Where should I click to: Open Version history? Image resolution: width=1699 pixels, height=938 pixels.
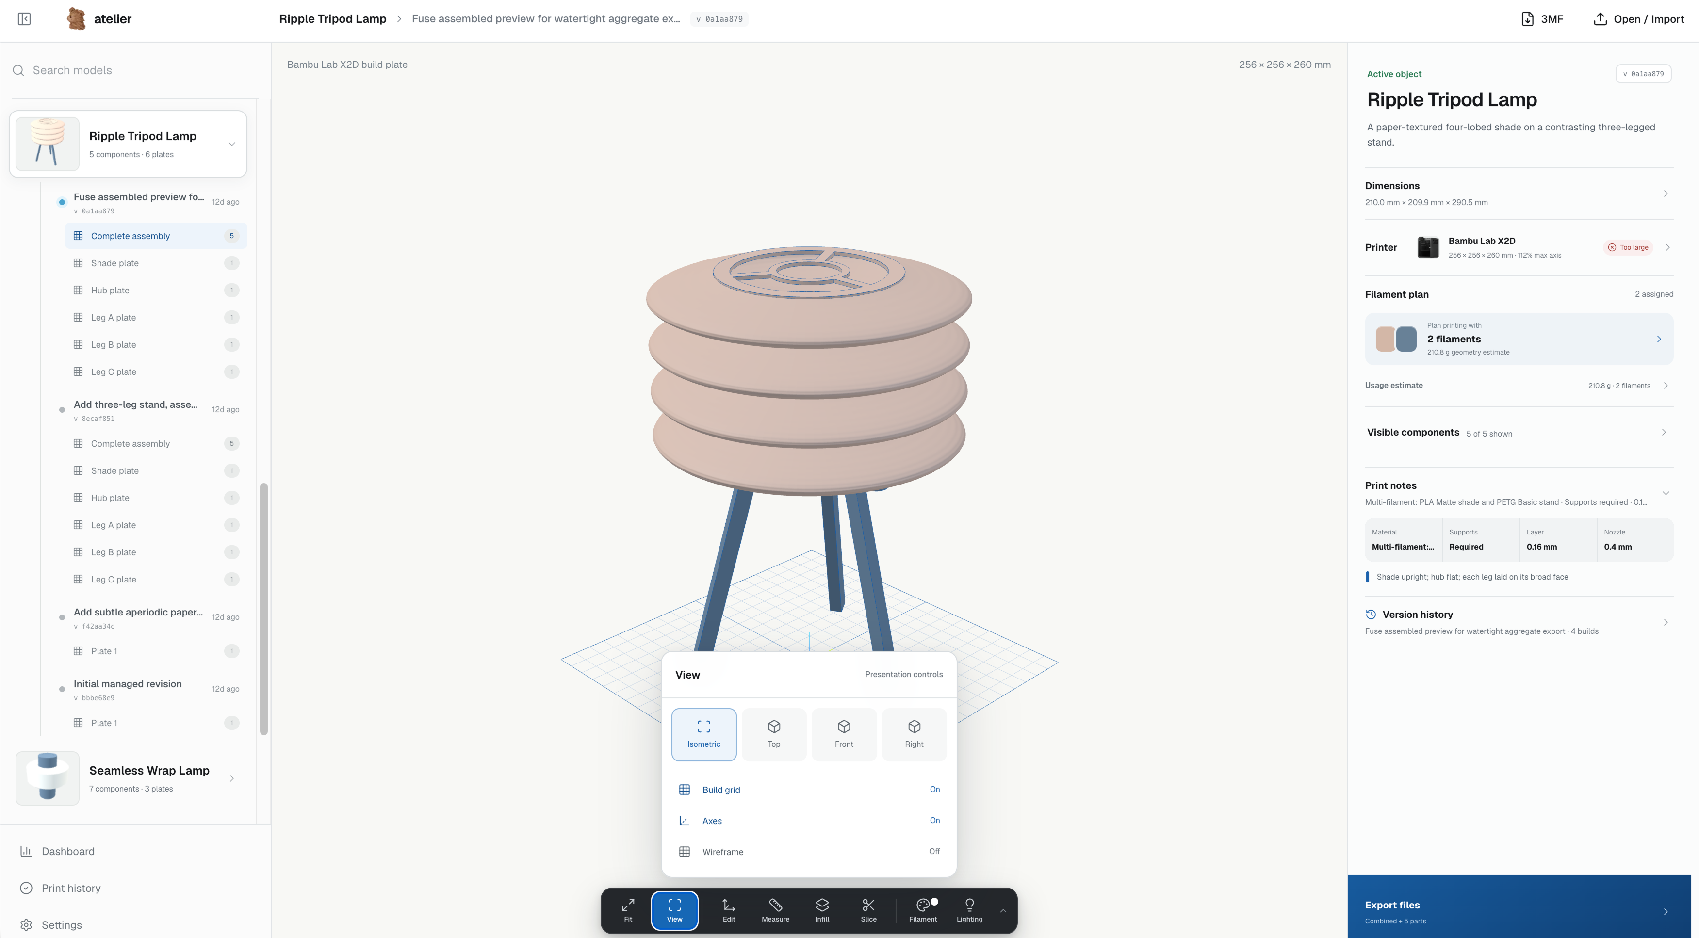1519,622
